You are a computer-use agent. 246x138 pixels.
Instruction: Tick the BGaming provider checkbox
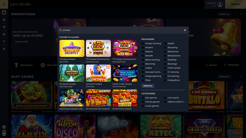pyautogui.click(x=165, y=47)
